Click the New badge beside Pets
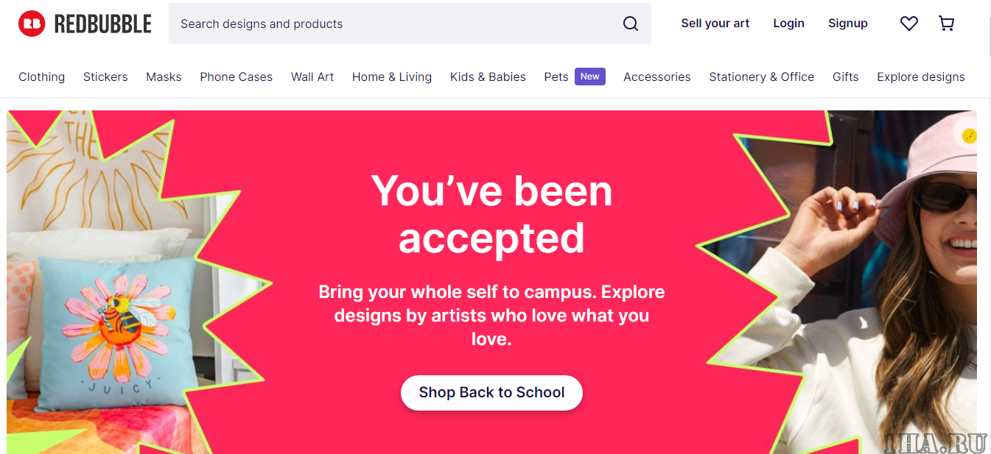 pyautogui.click(x=590, y=77)
